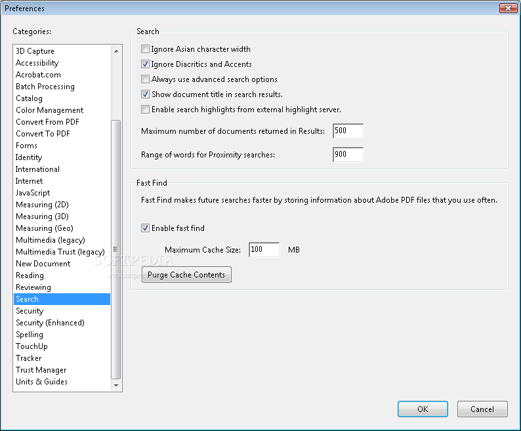Choose the TouchUp category

tap(62, 346)
